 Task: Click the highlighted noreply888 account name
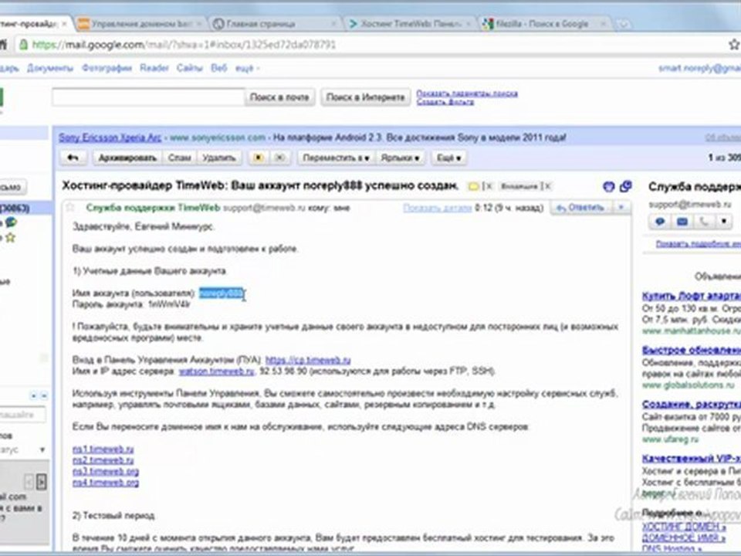pos(222,293)
